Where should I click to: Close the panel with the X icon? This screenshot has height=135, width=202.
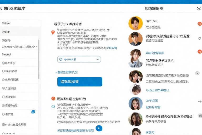click(x=199, y=9)
